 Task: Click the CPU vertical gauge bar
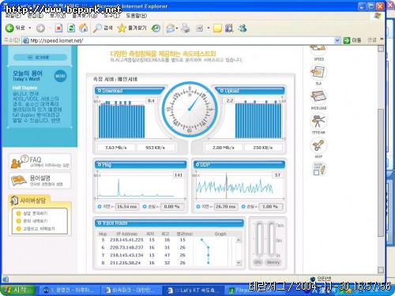(259, 239)
